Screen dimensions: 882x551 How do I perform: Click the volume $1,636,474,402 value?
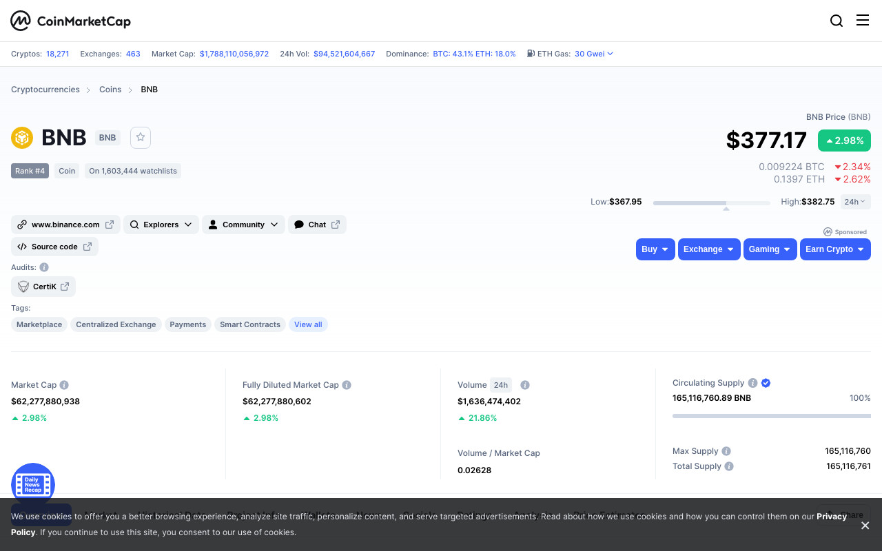tap(489, 402)
